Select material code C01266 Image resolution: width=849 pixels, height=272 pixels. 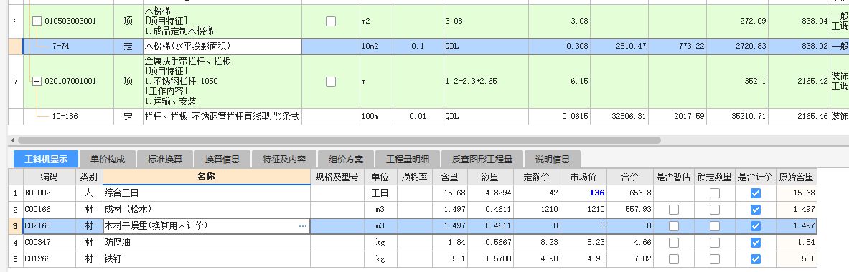click(x=38, y=259)
